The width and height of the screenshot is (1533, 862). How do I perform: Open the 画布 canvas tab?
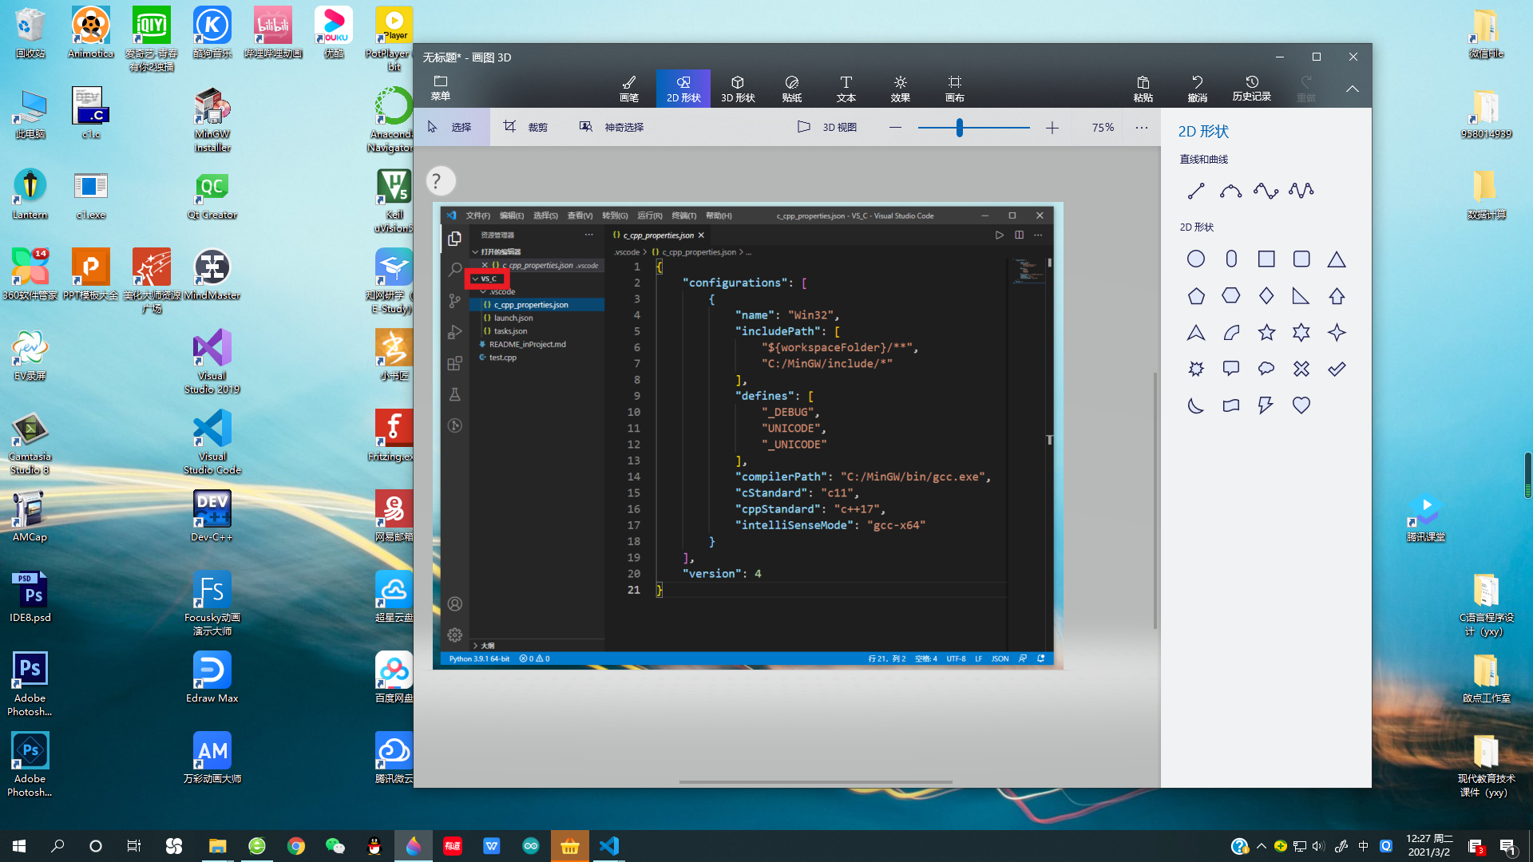955,89
